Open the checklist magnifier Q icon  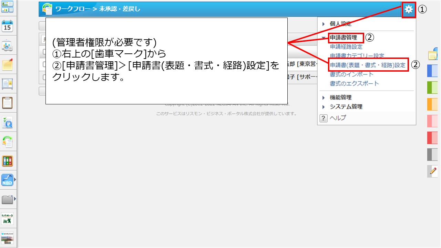7,122
